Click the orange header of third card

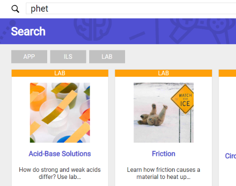click(x=228, y=73)
